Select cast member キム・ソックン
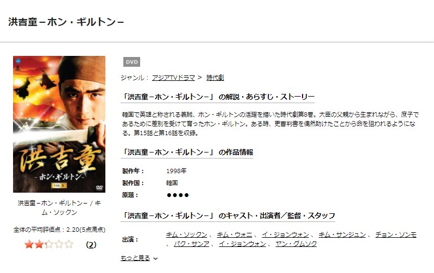The image size is (434, 273). click(186, 235)
